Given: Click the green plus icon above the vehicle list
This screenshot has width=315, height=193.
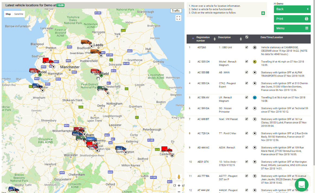Looking at the screenshot, I should (263, 13).
